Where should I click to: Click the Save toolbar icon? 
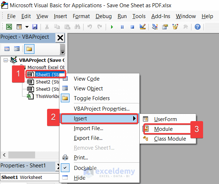[x=35, y=27]
